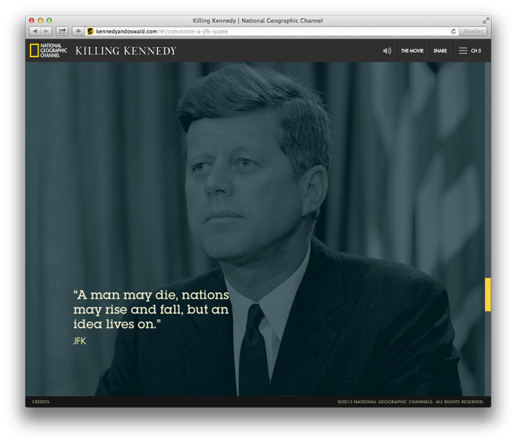This screenshot has width=516, height=442.
Task: Click the JFK quote text
Action: 151,310
